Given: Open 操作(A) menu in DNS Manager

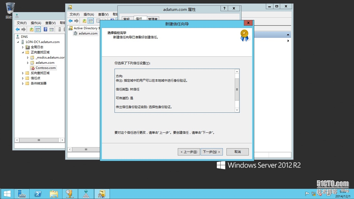Looking at the screenshot, I should (x=36, y=23).
